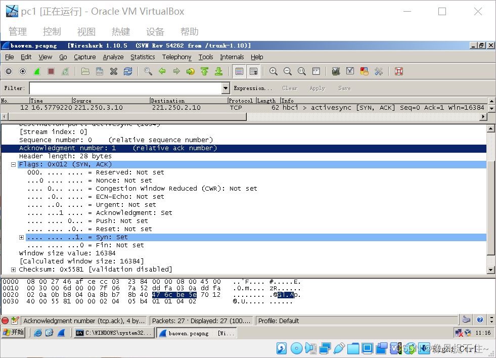Edit coloring rules icon
496x358 pixels.
click(x=365, y=71)
